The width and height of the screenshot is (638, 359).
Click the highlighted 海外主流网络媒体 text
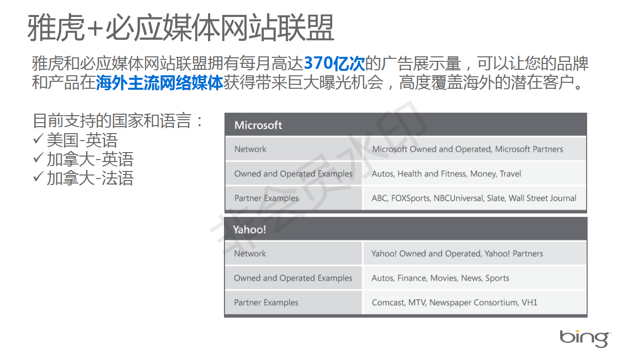(159, 82)
